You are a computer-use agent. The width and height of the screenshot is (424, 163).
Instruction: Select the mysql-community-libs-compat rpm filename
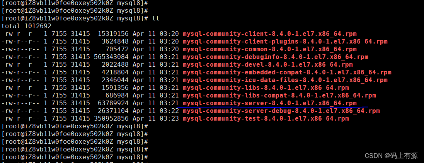tap(279, 96)
